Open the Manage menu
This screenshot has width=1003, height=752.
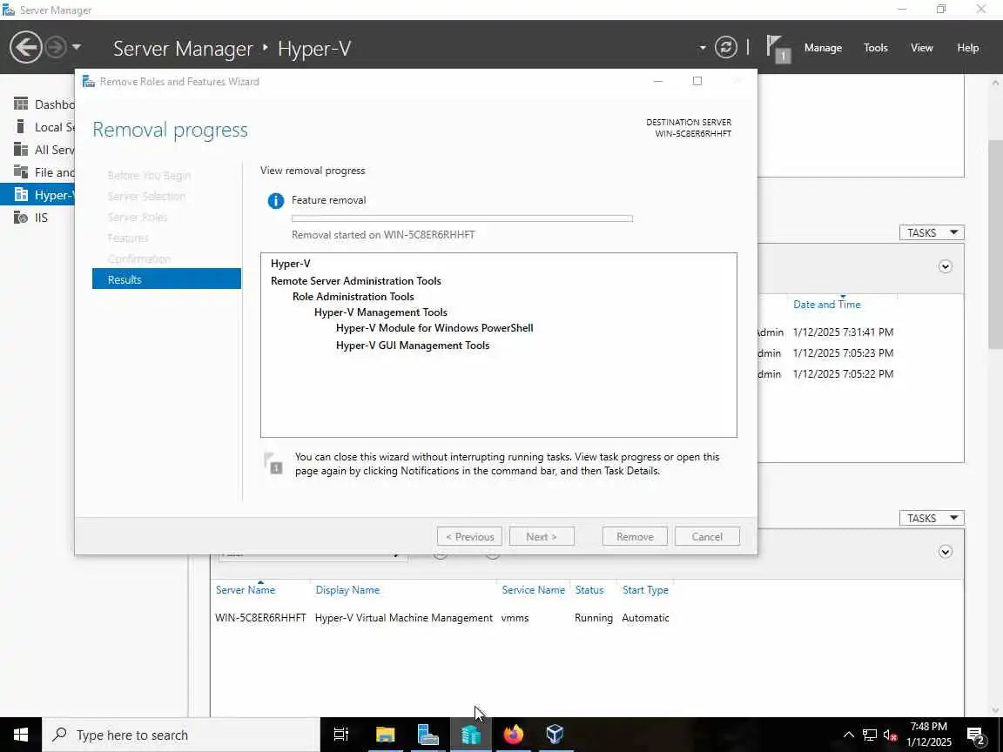click(x=823, y=47)
